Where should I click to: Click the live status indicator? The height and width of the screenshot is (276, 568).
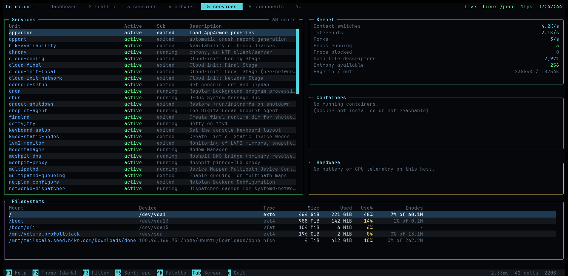tap(470, 6)
